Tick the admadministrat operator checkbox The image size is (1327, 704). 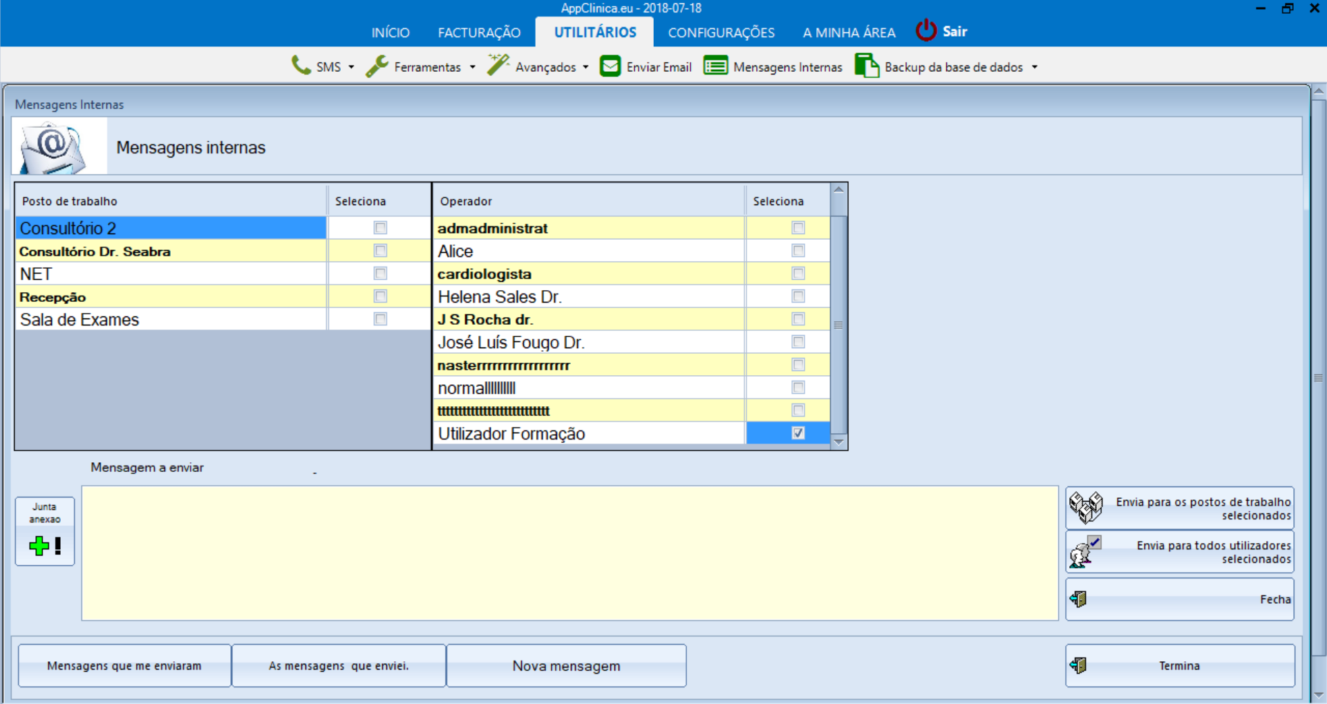tap(798, 227)
